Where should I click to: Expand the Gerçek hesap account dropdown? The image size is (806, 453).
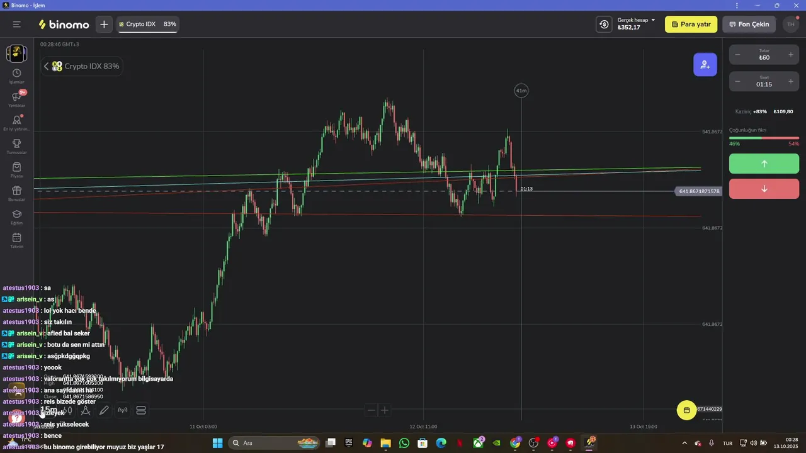click(636, 24)
